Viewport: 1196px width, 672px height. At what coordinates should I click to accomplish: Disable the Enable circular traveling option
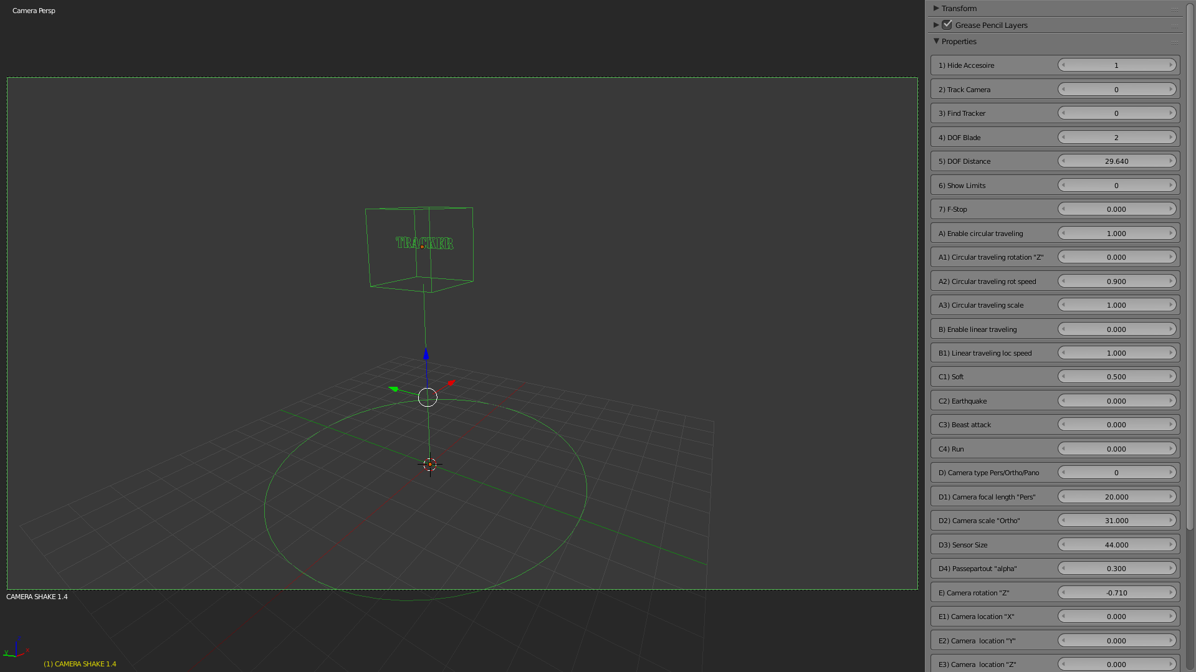point(1116,233)
